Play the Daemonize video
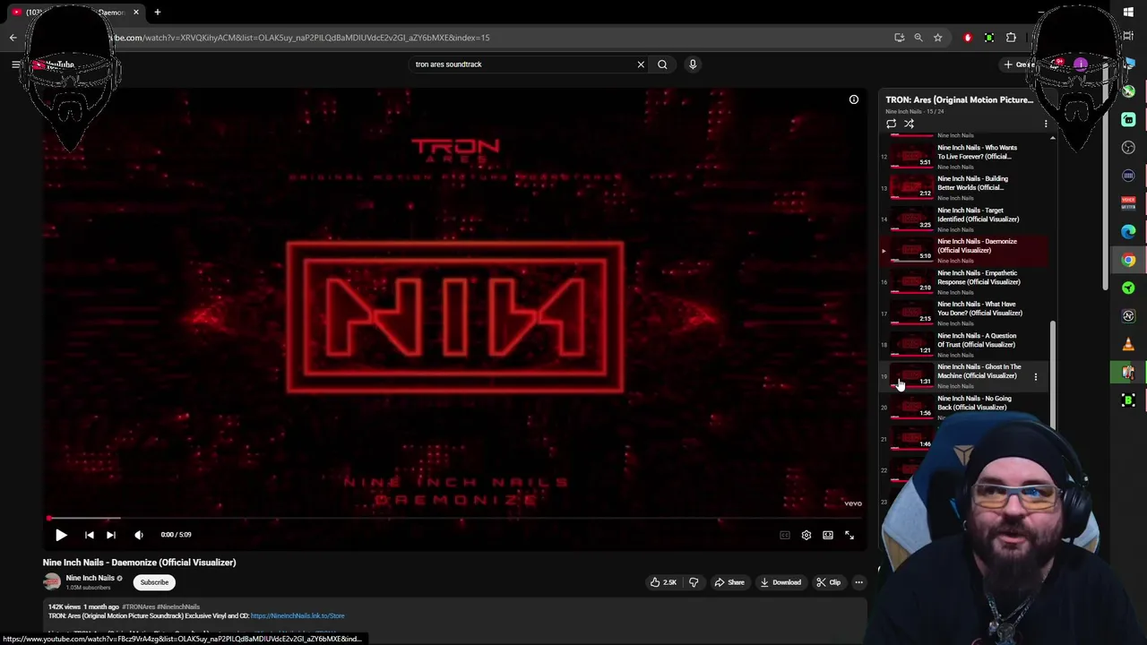1147x645 pixels. tap(61, 535)
